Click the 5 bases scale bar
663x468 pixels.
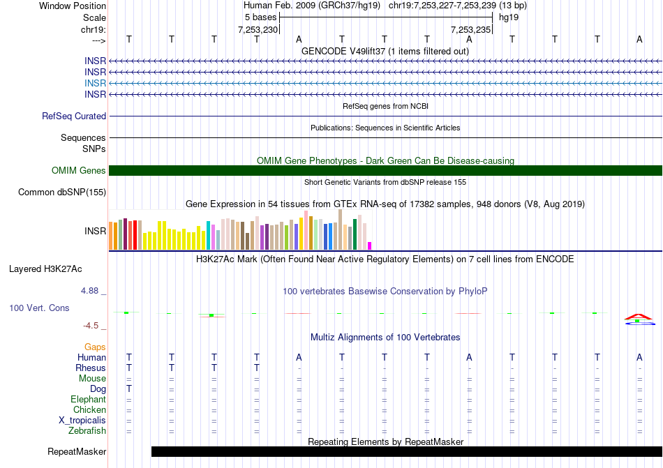[x=386, y=17]
